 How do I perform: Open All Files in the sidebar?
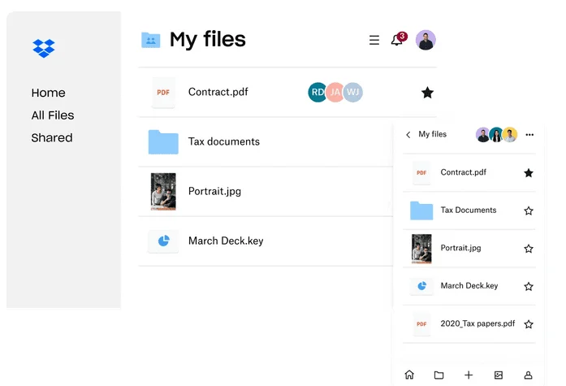pyautogui.click(x=53, y=115)
